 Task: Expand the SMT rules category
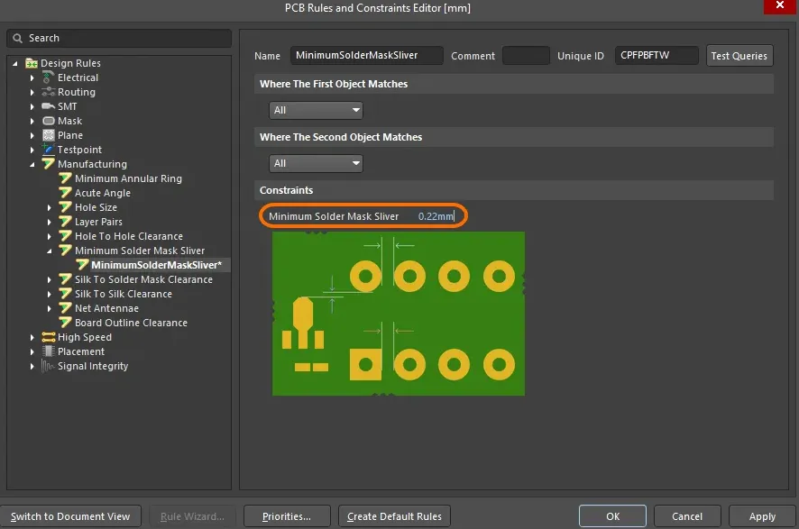click(x=32, y=106)
